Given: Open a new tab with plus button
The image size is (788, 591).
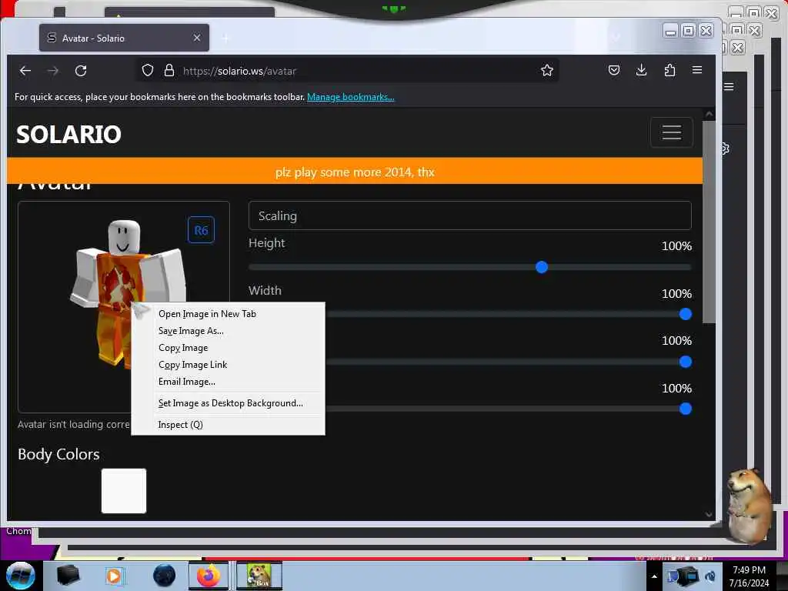Looking at the screenshot, I should (x=225, y=38).
